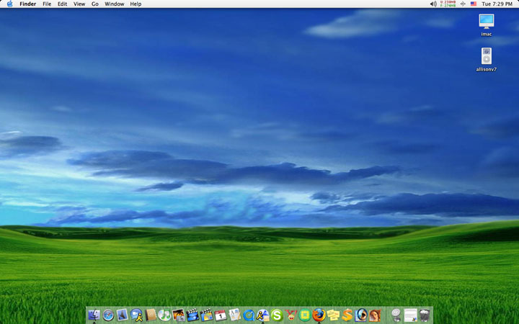Select the imac drive desktop icon
Viewport: 519px width, 324px height.
(487, 24)
